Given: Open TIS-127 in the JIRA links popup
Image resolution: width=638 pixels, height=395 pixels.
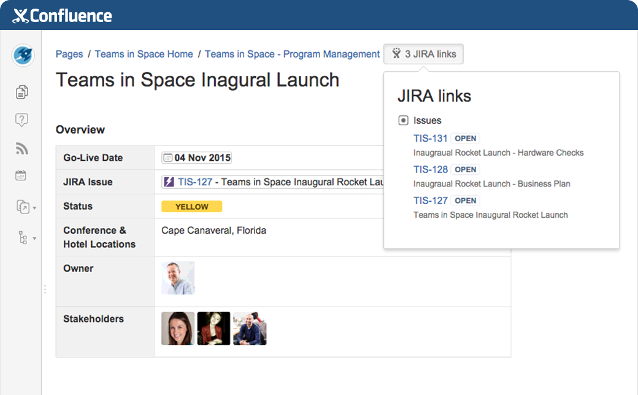Looking at the screenshot, I should pyautogui.click(x=431, y=201).
